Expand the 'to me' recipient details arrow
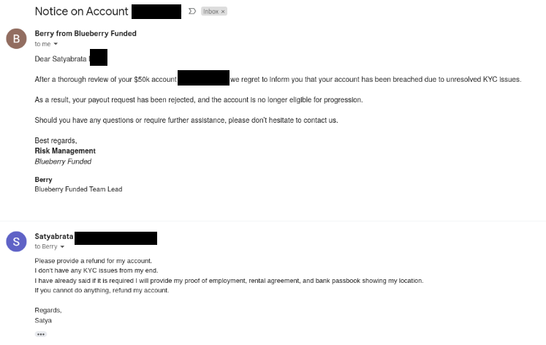Screen dimensions: 546x345 pos(56,45)
